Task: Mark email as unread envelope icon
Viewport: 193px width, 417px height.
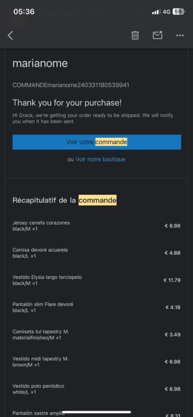Action: point(158,35)
